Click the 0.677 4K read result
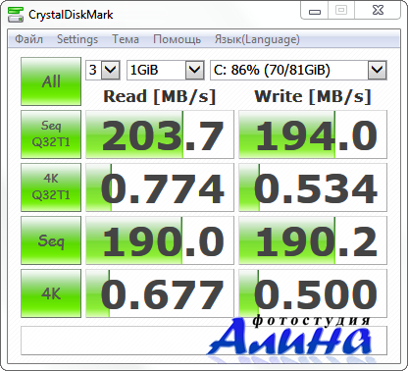 160,293
